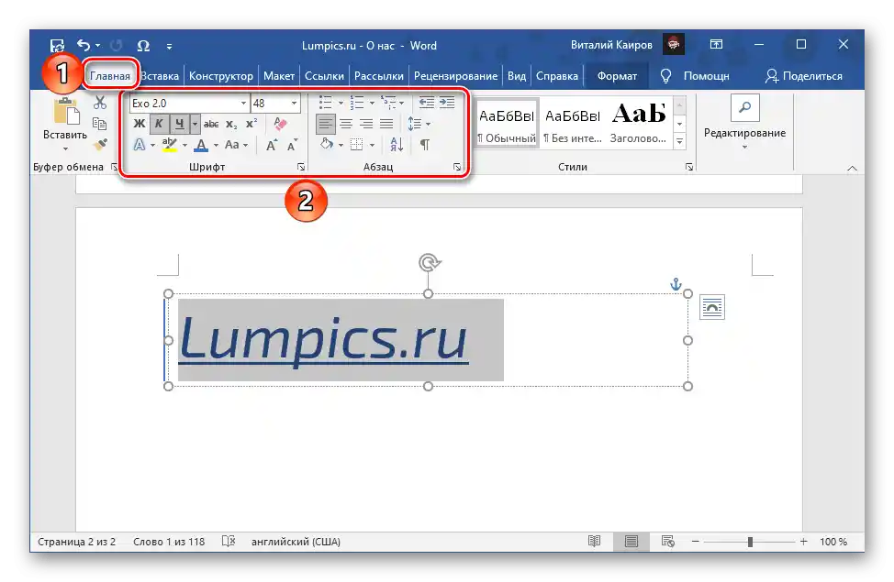Increase paragraph indent
894x582 pixels.
click(447, 103)
